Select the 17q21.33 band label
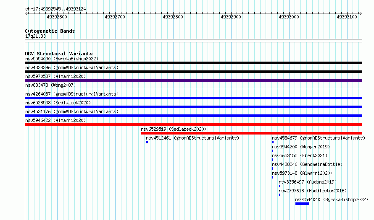The width and height of the screenshot is (374, 220). pyautogui.click(x=35, y=36)
